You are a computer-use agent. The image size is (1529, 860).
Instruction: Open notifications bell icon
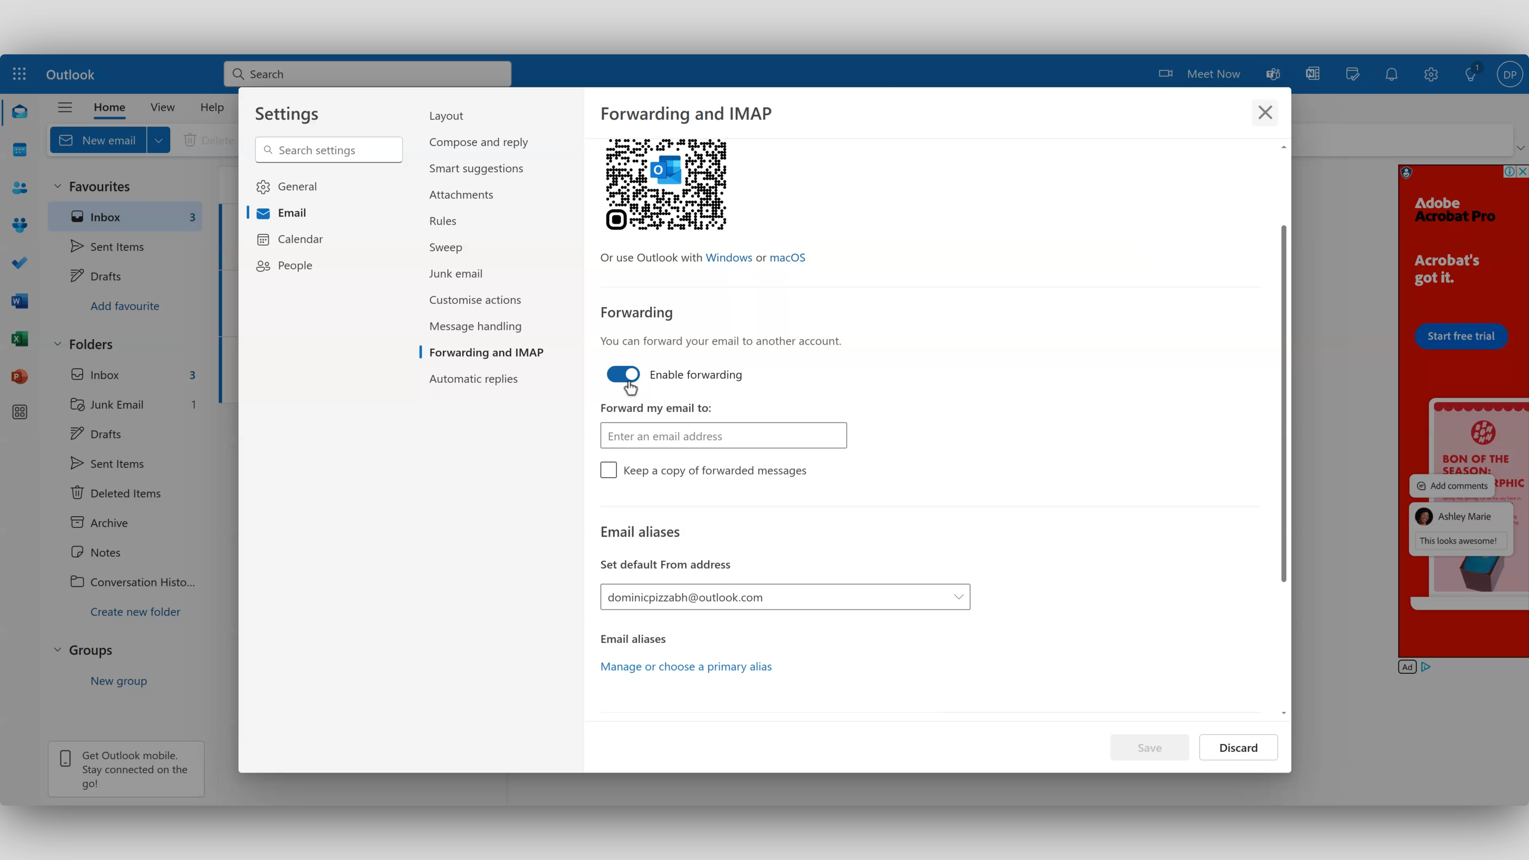click(1391, 74)
